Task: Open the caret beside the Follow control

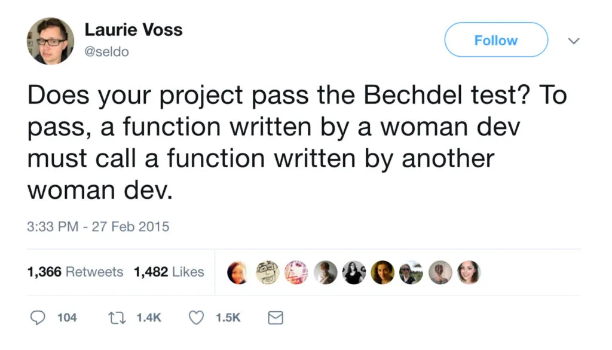Action: pos(574,41)
